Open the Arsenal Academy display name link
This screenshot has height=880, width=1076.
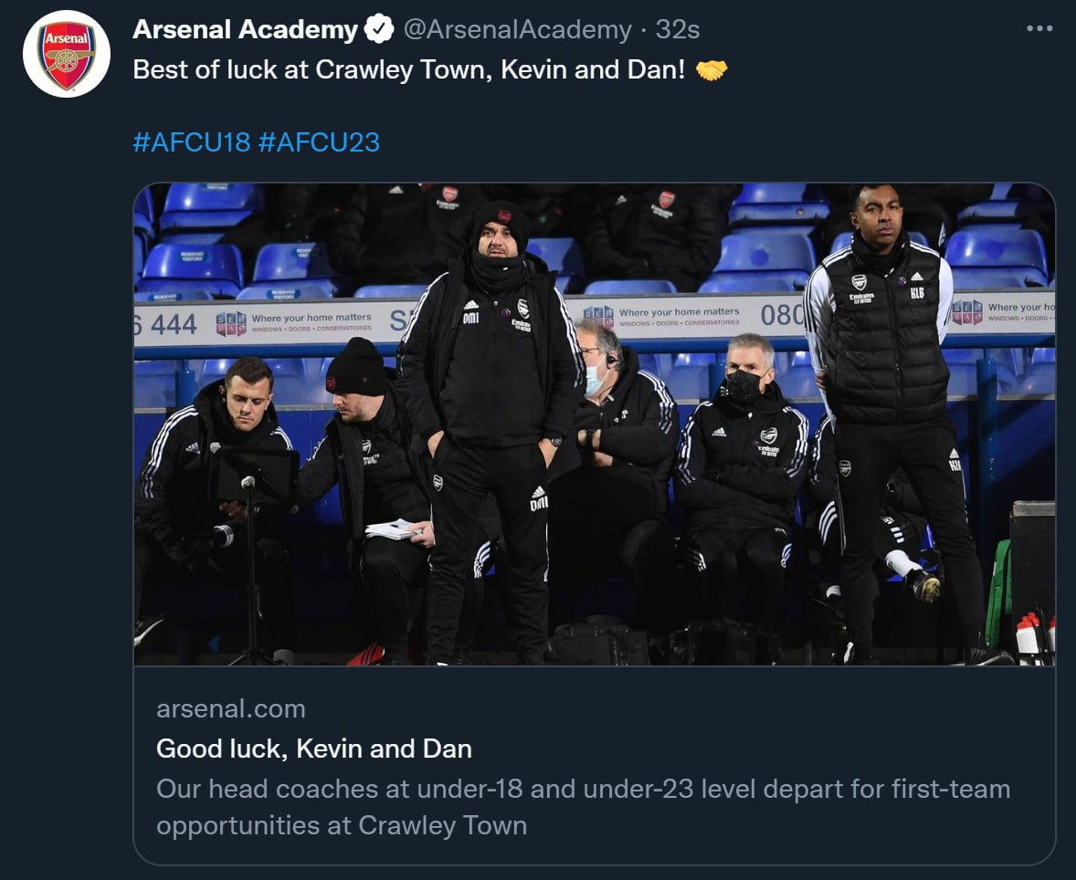[x=245, y=30]
